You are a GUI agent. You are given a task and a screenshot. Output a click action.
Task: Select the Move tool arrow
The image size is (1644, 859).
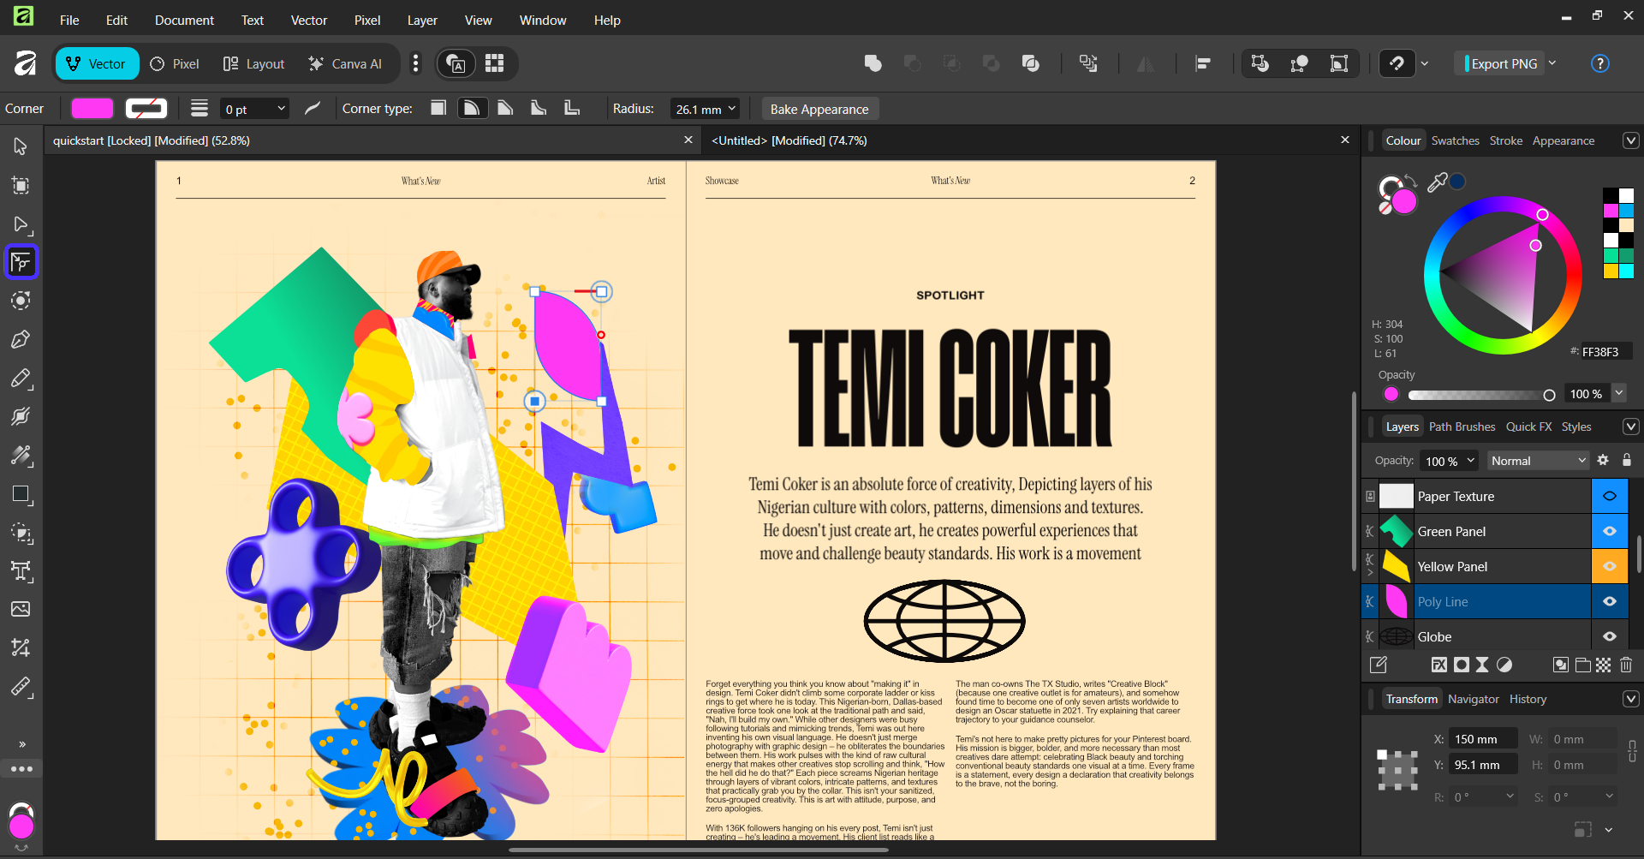coord(21,146)
